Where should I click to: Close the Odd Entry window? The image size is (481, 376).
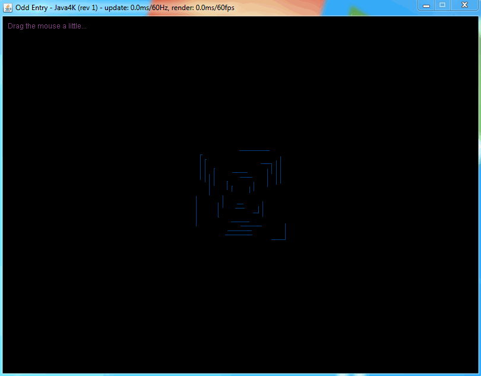tap(464, 5)
